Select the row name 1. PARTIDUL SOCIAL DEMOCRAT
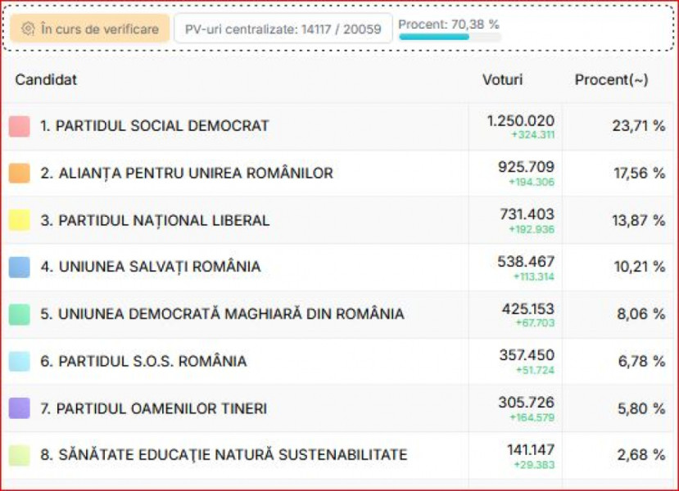This screenshot has width=679, height=491. coord(155,126)
